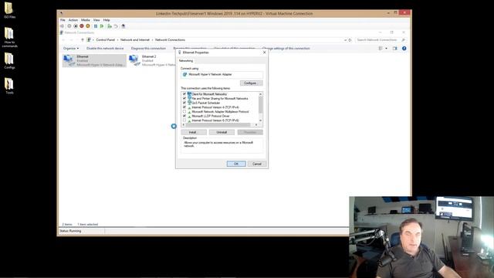The height and width of the screenshot is (278, 494).
Task: Uncheck Internet Protocol Version 4 (TCP/IPv4)
Action: 184,107
